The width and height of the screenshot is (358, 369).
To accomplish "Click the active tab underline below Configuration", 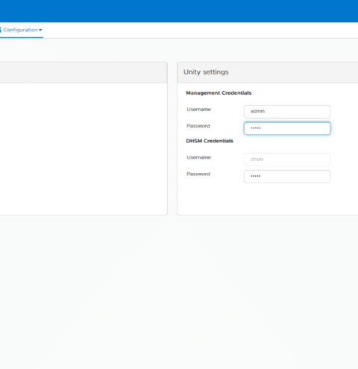I will (x=22, y=37).
